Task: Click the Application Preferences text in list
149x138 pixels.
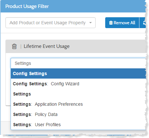Action: pyautogui.click(x=59, y=104)
